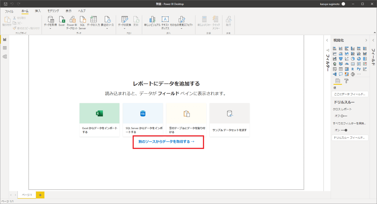This screenshot has width=377, height=204.
Task: Open the ファイル menu
Action: tap(9, 11)
